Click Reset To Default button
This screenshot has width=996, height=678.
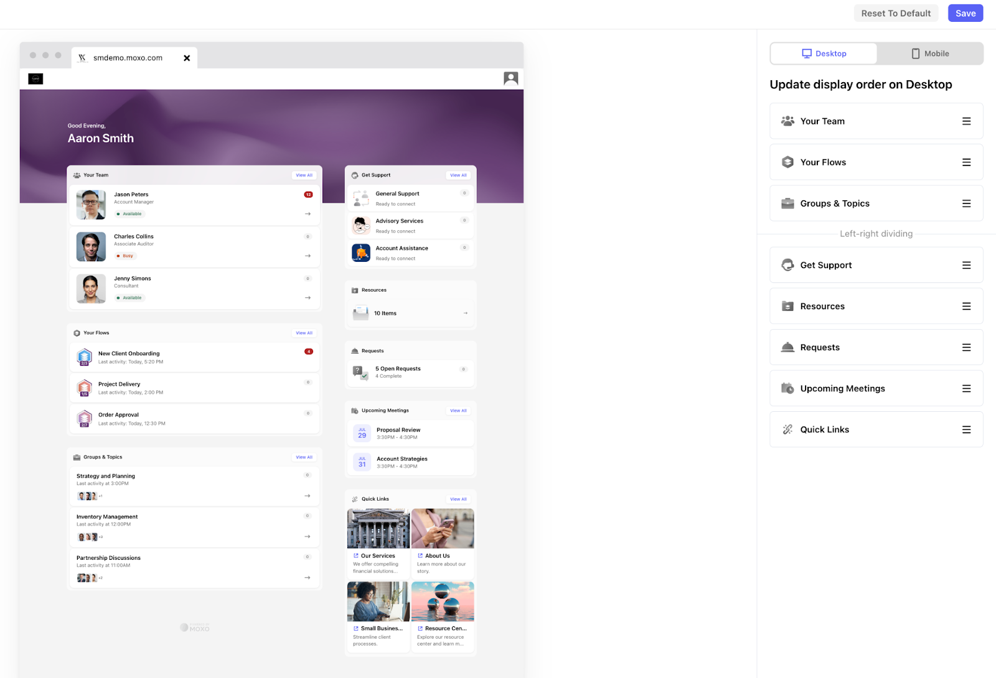click(896, 13)
